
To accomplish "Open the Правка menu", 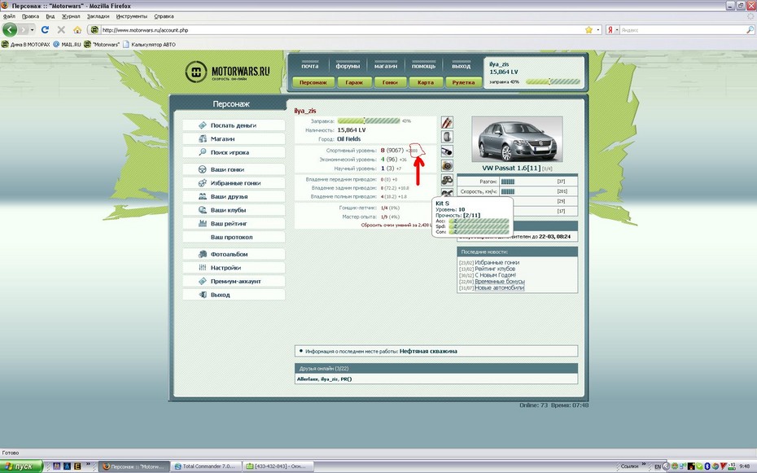I will click(30, 16).
